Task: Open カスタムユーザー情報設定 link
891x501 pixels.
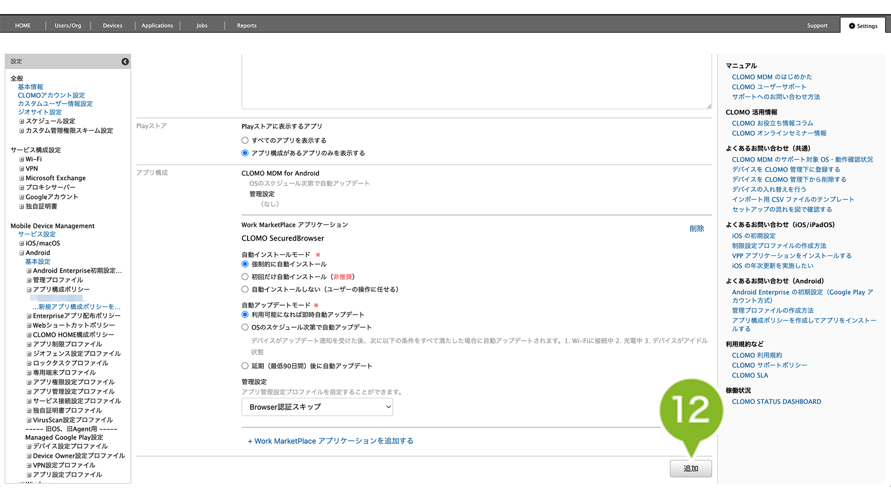Action: [56, 104]
